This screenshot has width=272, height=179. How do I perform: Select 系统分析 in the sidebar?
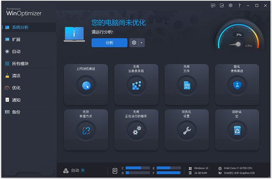pos(29,27)
